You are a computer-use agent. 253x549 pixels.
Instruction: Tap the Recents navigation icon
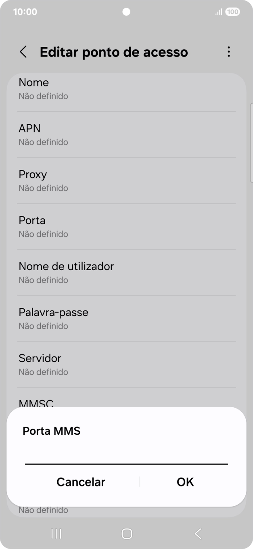click(x=56, y=533)
